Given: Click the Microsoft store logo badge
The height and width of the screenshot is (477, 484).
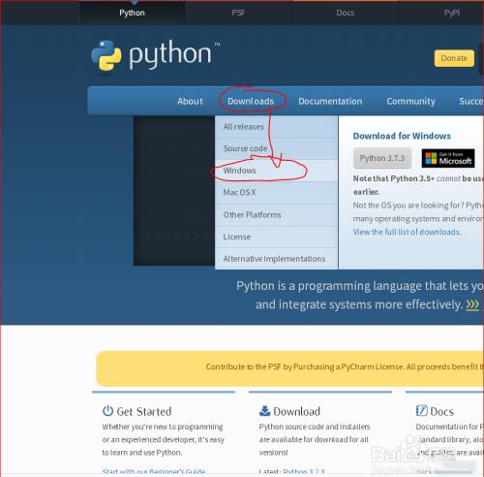Looking at the screenshot, I should click(x=448, y=158).
